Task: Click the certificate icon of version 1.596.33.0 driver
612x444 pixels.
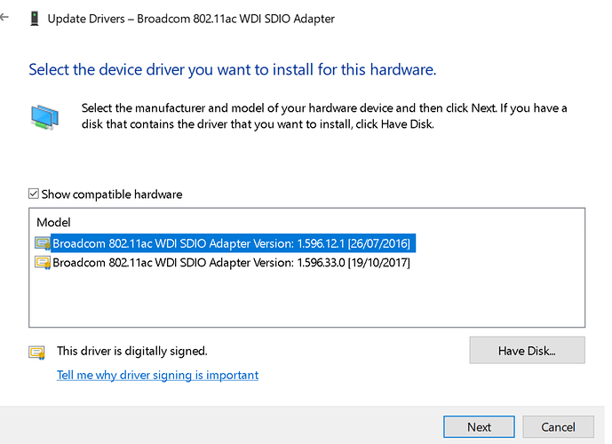Action: click(x=43, y=263)
